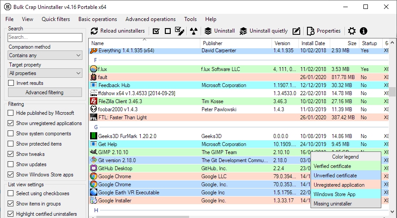Uncheck Show Windows Store apps

point(10,175)
